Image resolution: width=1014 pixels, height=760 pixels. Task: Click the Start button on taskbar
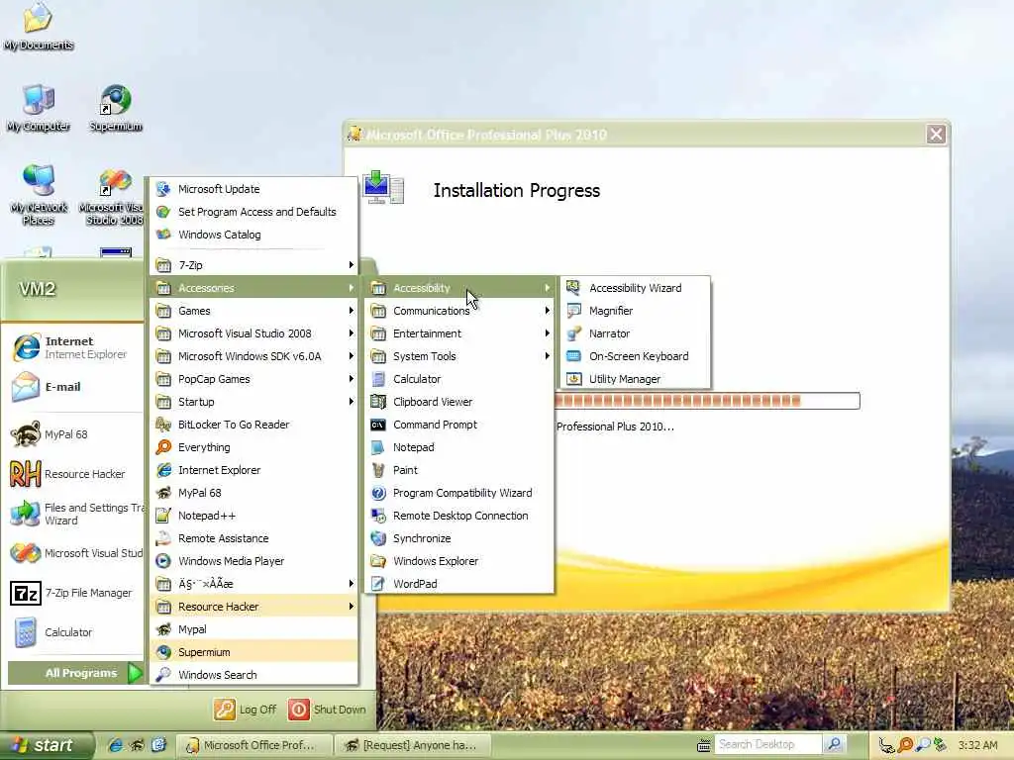click(47, 745)
